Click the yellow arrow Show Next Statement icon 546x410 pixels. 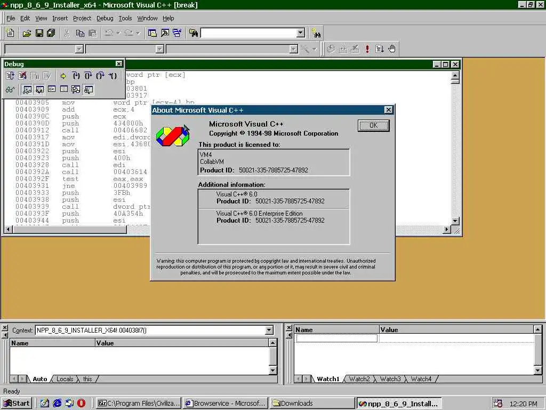(x=63, y=76)
